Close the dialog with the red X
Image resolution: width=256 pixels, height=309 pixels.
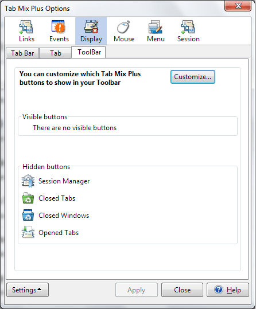[238, 6]
